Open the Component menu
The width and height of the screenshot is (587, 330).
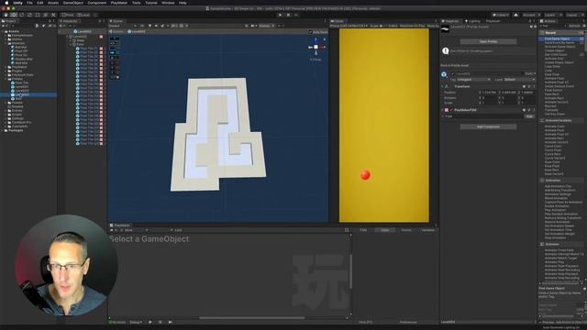(96, 3)
